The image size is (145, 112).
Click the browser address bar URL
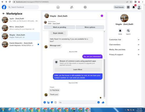pyautogui.click(x=32, y=2)
